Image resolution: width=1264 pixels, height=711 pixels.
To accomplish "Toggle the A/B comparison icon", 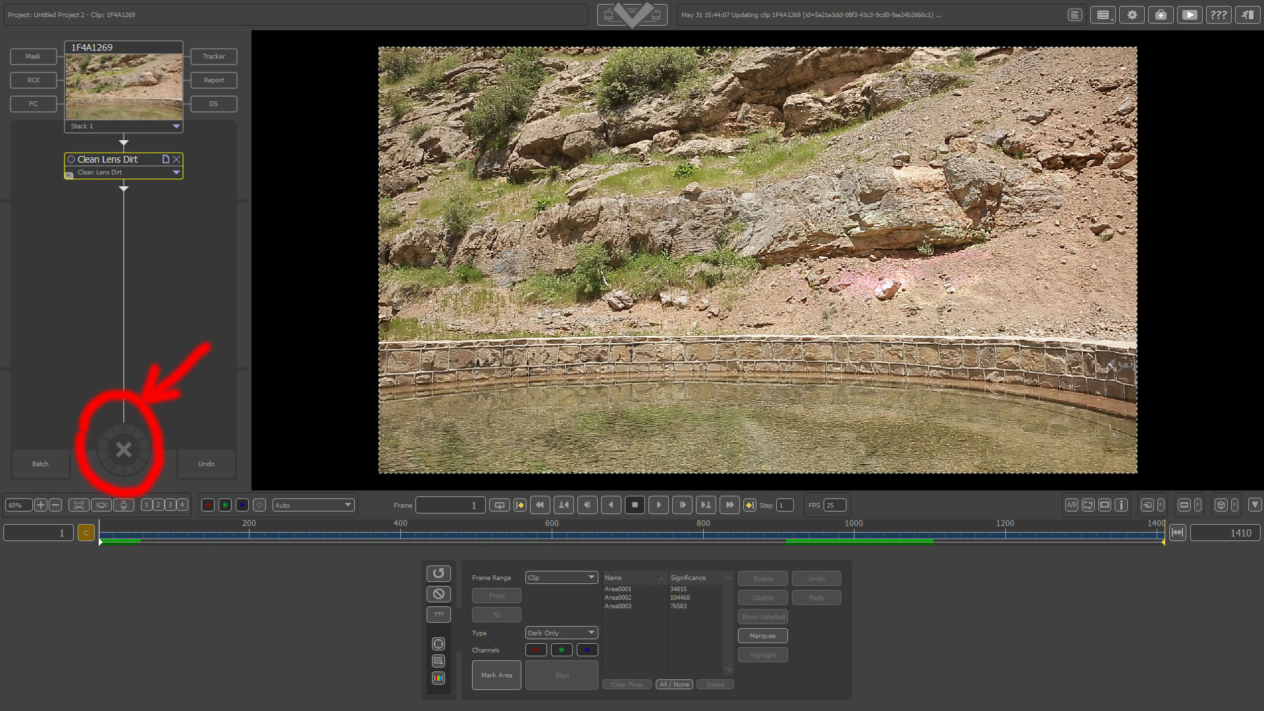I will 1072,506.
